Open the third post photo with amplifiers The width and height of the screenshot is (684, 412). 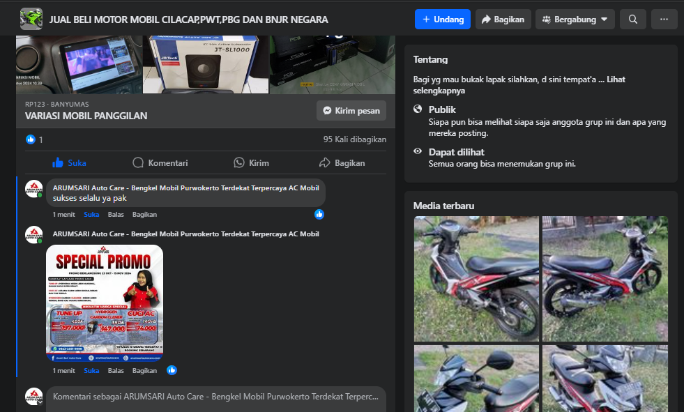[x=333, y=65]
